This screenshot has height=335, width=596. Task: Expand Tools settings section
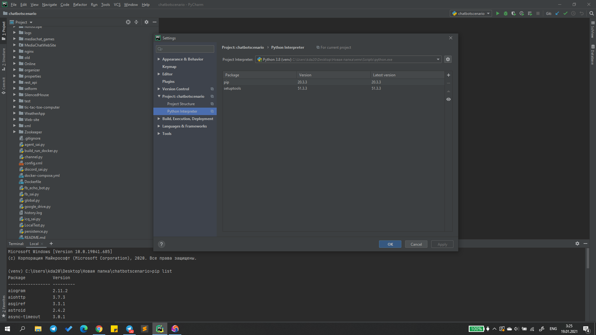pyautogui.click(x=159, y=133)
